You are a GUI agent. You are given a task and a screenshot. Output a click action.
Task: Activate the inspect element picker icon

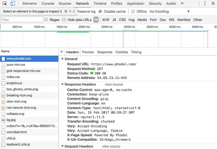5,4
